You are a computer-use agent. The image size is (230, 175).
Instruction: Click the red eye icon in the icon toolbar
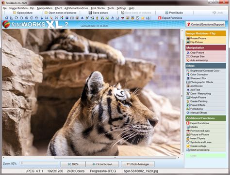pyautogui.click(x=122, y=18)
